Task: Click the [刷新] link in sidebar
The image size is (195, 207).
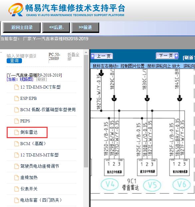Action: coord(42,79)
